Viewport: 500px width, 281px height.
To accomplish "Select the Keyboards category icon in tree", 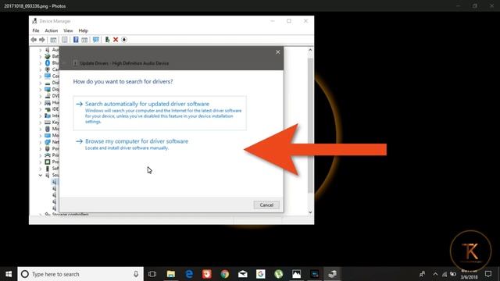I will (x=48, y=123).
